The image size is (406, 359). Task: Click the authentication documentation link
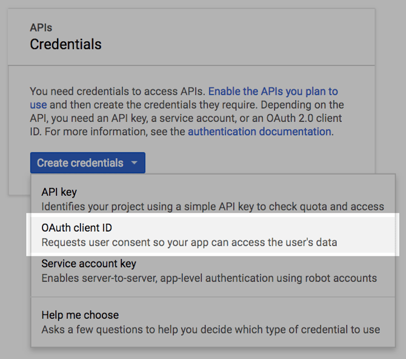coord(259,132)
